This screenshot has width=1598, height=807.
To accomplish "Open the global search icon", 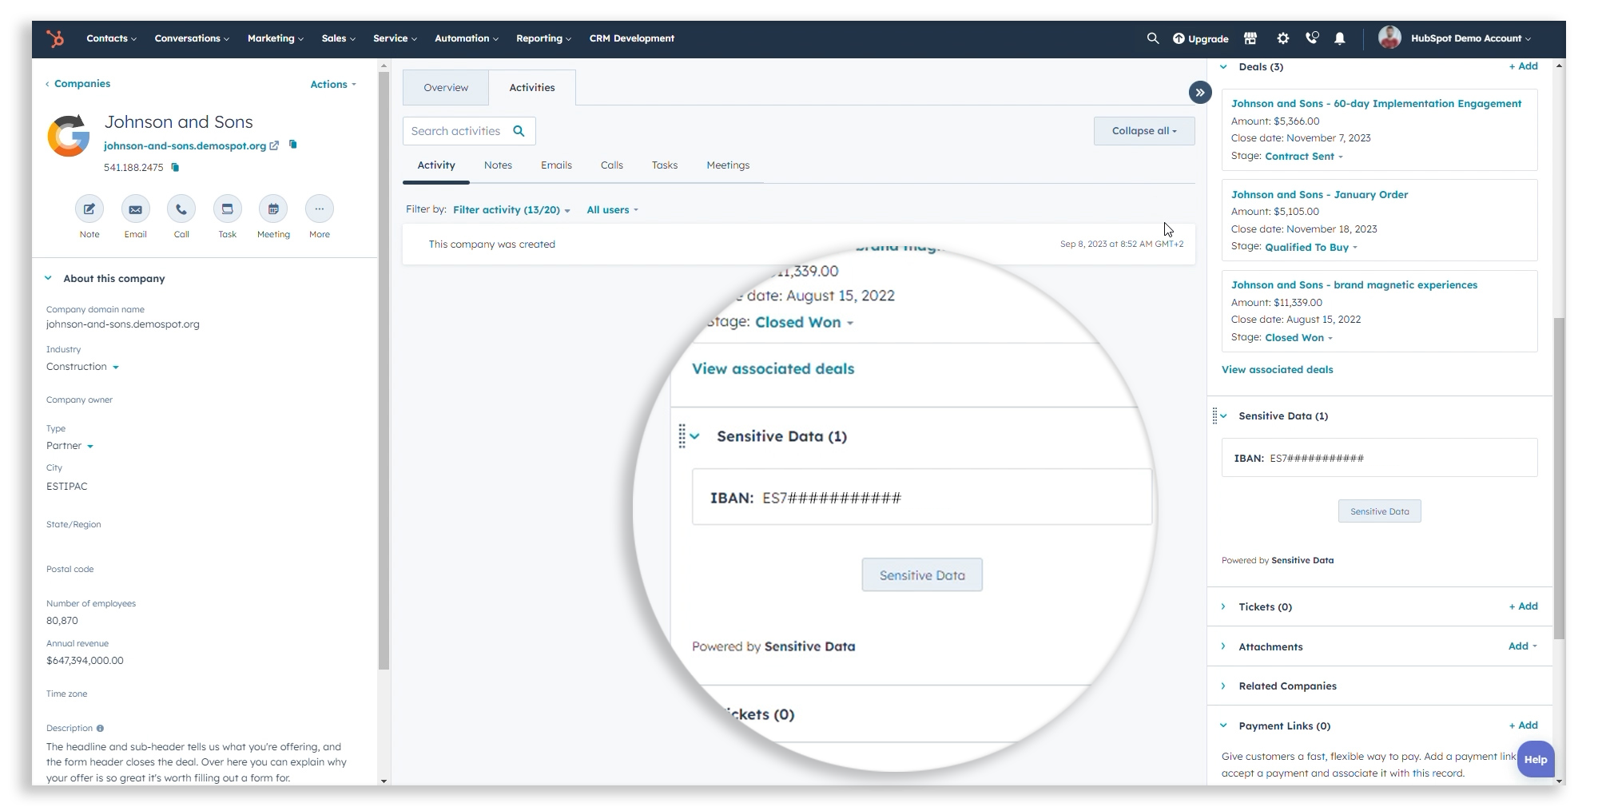I will coord(1152,38).
